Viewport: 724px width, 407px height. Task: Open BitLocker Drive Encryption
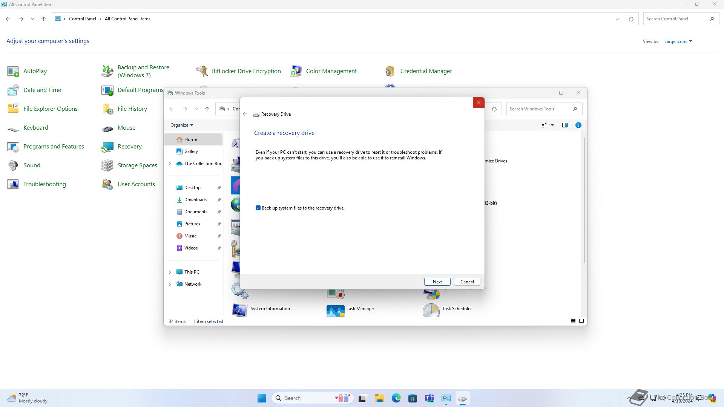click(246, 71)
